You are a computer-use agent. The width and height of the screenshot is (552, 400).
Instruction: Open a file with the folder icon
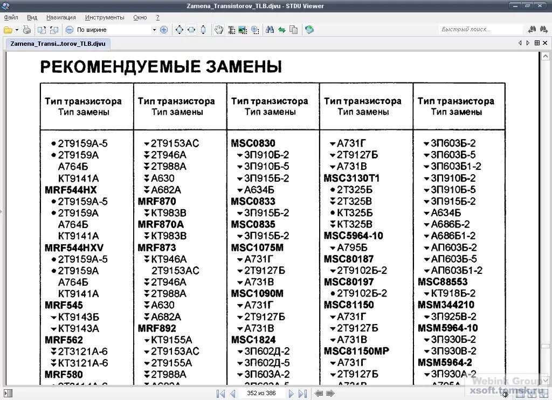[x=8, y=30]
